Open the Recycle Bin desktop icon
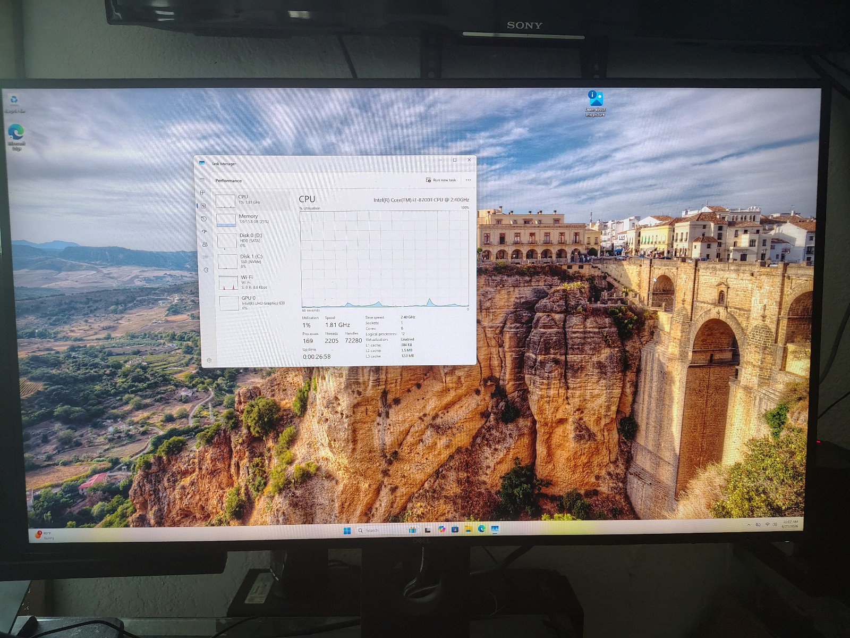 pos(14,104)
